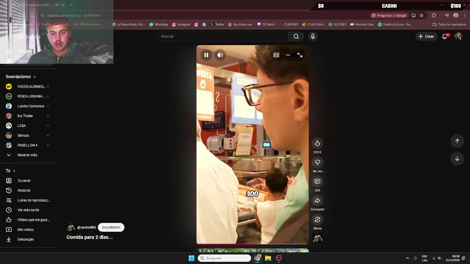
Task: Expand the Tú section
Action: click(x=11, y=171)
